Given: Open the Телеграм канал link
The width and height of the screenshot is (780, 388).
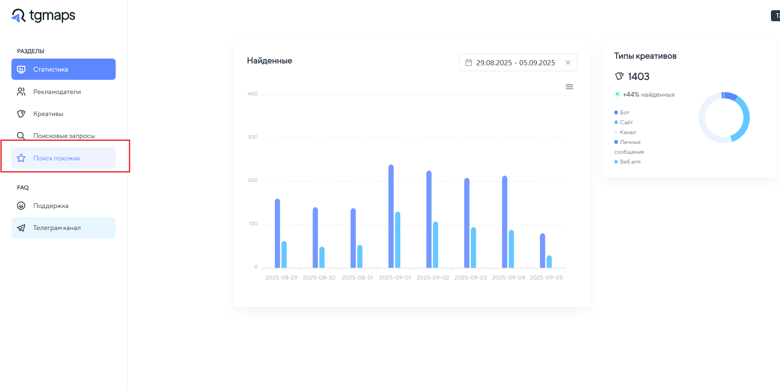Looking at the screenshot, I should point(57,228).
